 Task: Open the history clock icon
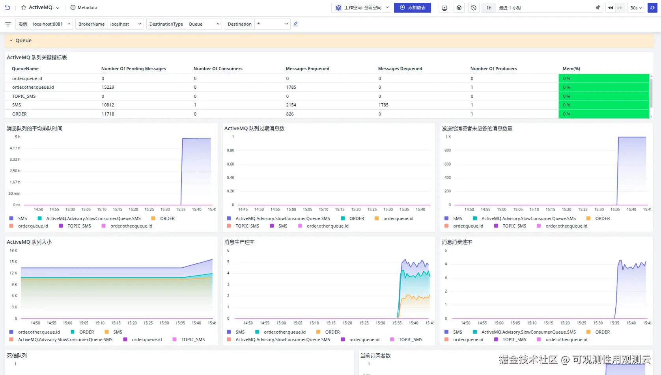click(474, 8)
